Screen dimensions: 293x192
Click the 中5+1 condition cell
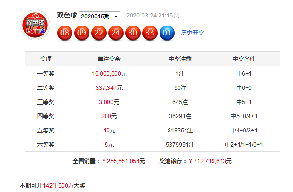pos(244,102)
